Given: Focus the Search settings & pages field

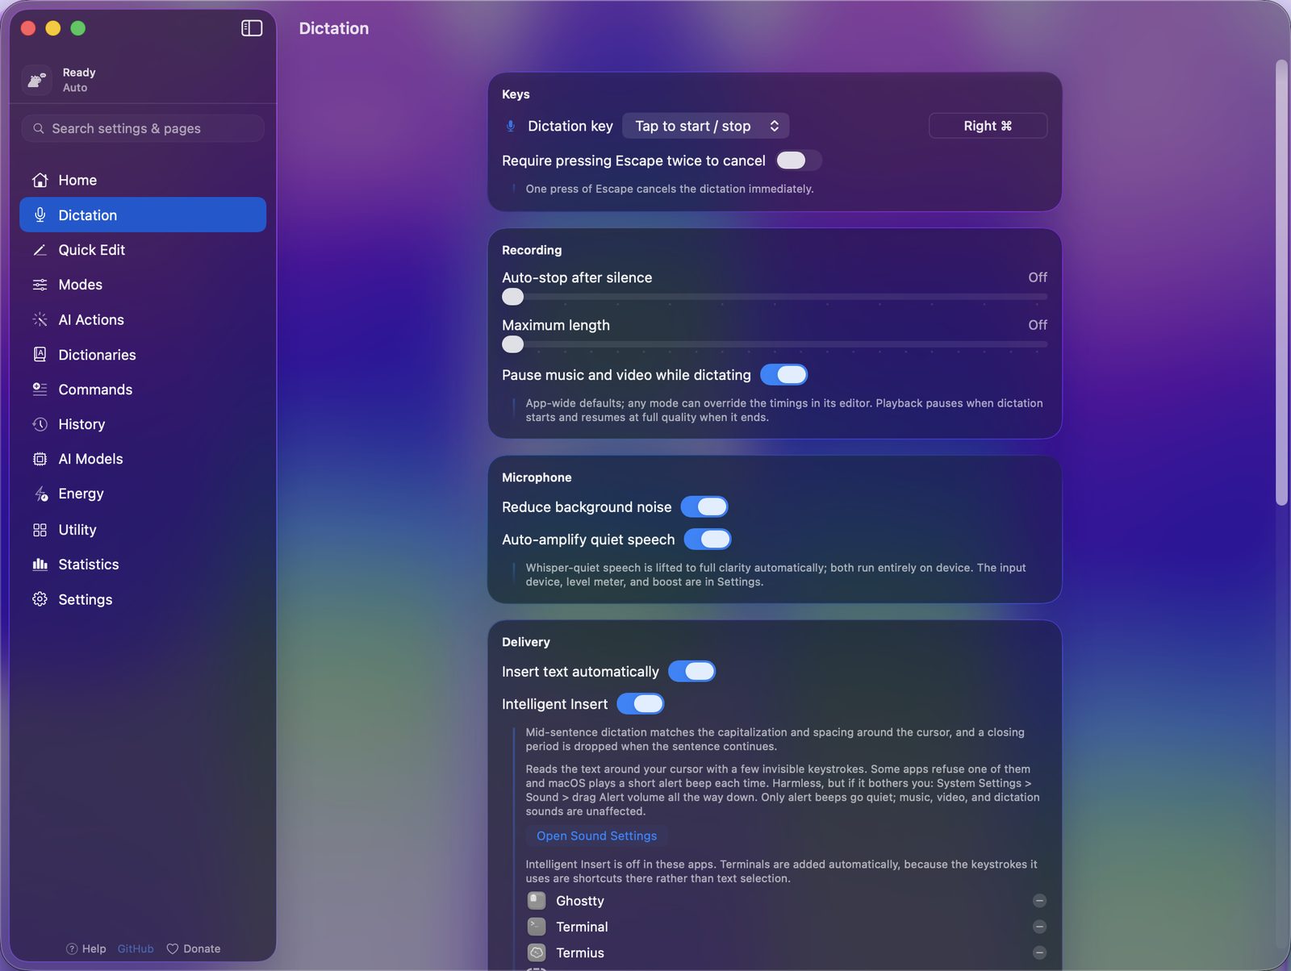Looking at the screenshot, I should 143,128.
